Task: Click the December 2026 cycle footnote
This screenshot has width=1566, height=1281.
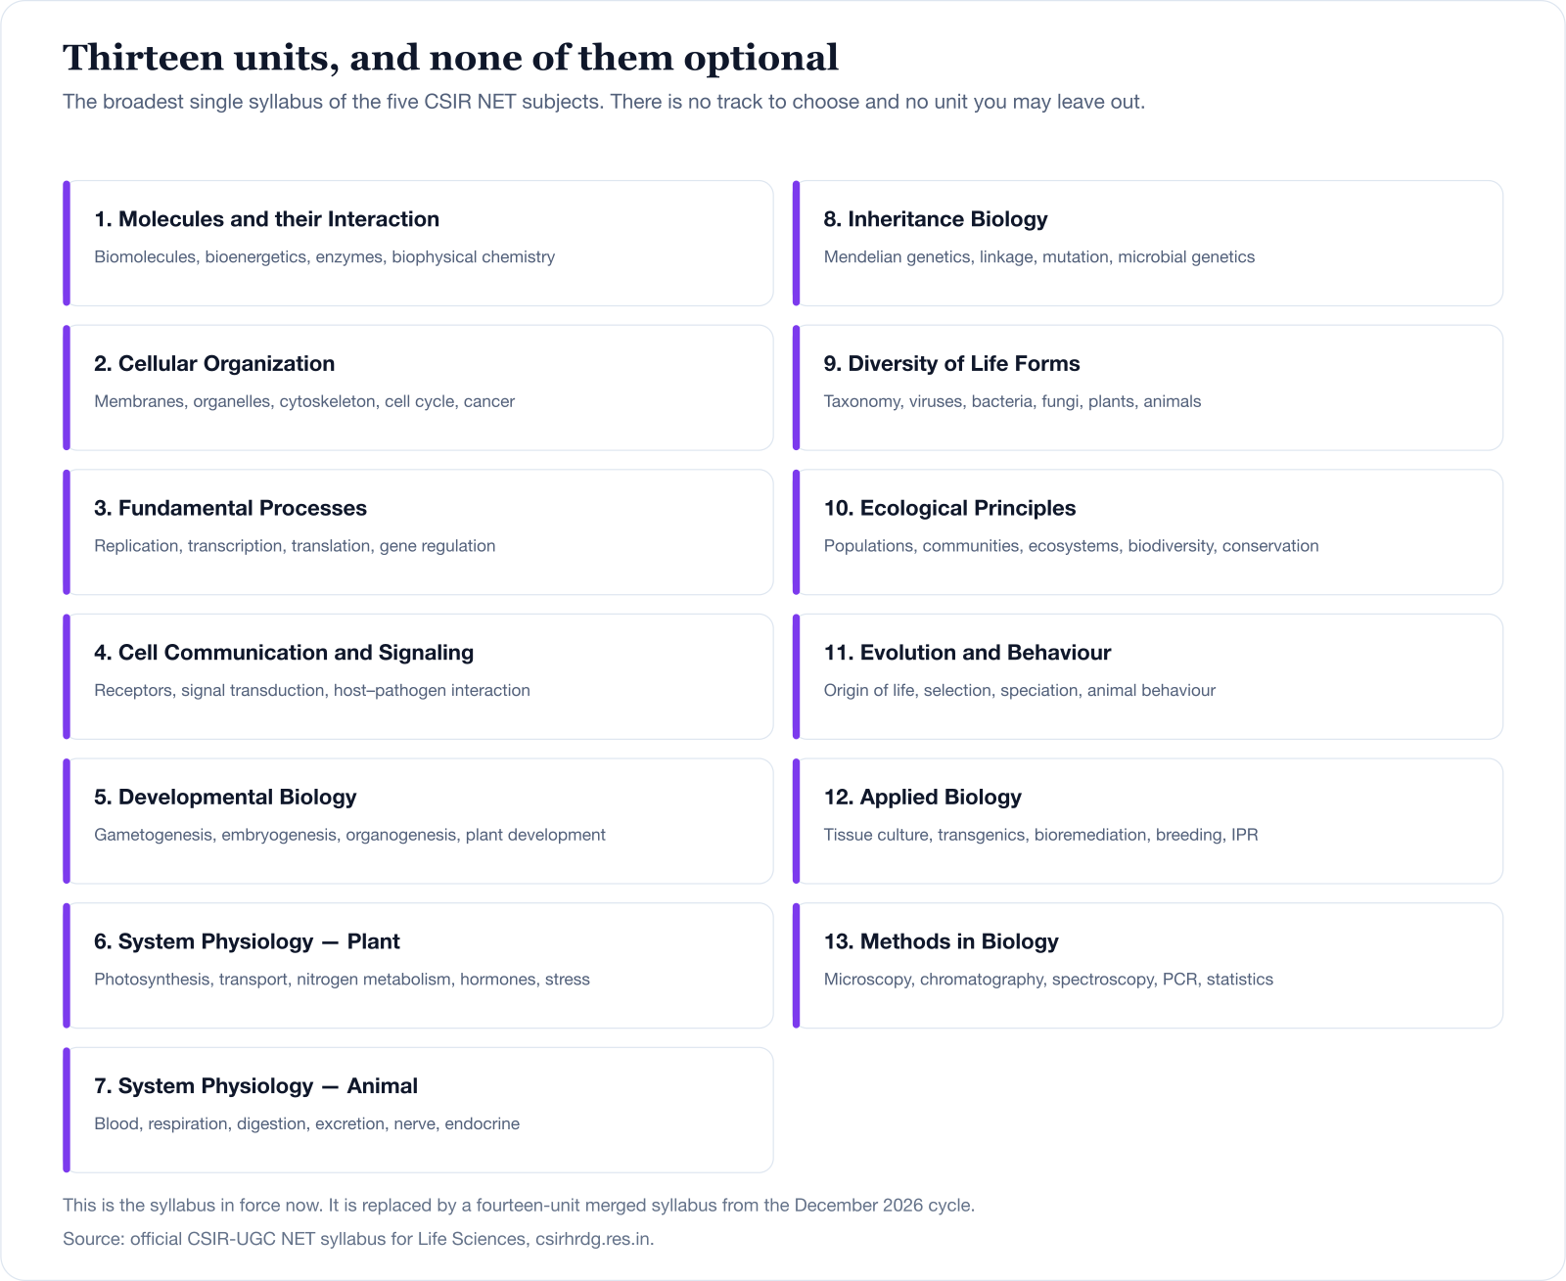Action: click(519, 1205)
